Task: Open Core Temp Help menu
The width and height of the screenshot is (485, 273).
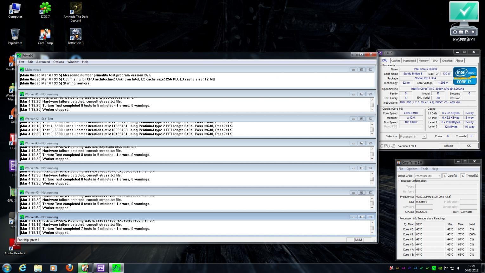Action: pyautogui.click(x=435, y=169)
